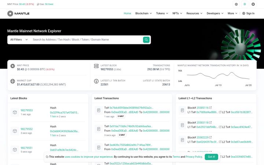Open transaction 0xd439c7555d862e0fc714faa789f

coord(131,145)
